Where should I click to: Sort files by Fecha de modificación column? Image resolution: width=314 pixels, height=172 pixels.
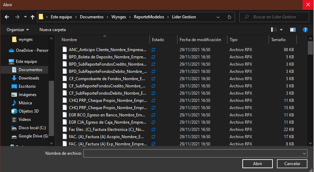[200, 40]
